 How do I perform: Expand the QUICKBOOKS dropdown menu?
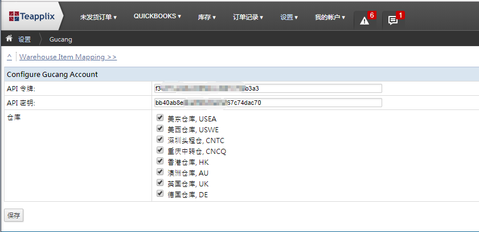click(x=157, y=16)
